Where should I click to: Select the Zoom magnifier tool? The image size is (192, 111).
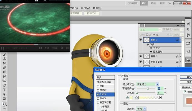(x=4, y=108)
